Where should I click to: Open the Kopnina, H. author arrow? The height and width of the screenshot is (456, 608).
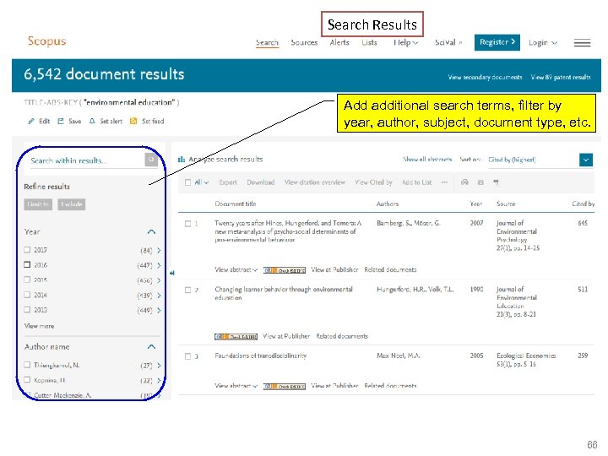(159, 380)
